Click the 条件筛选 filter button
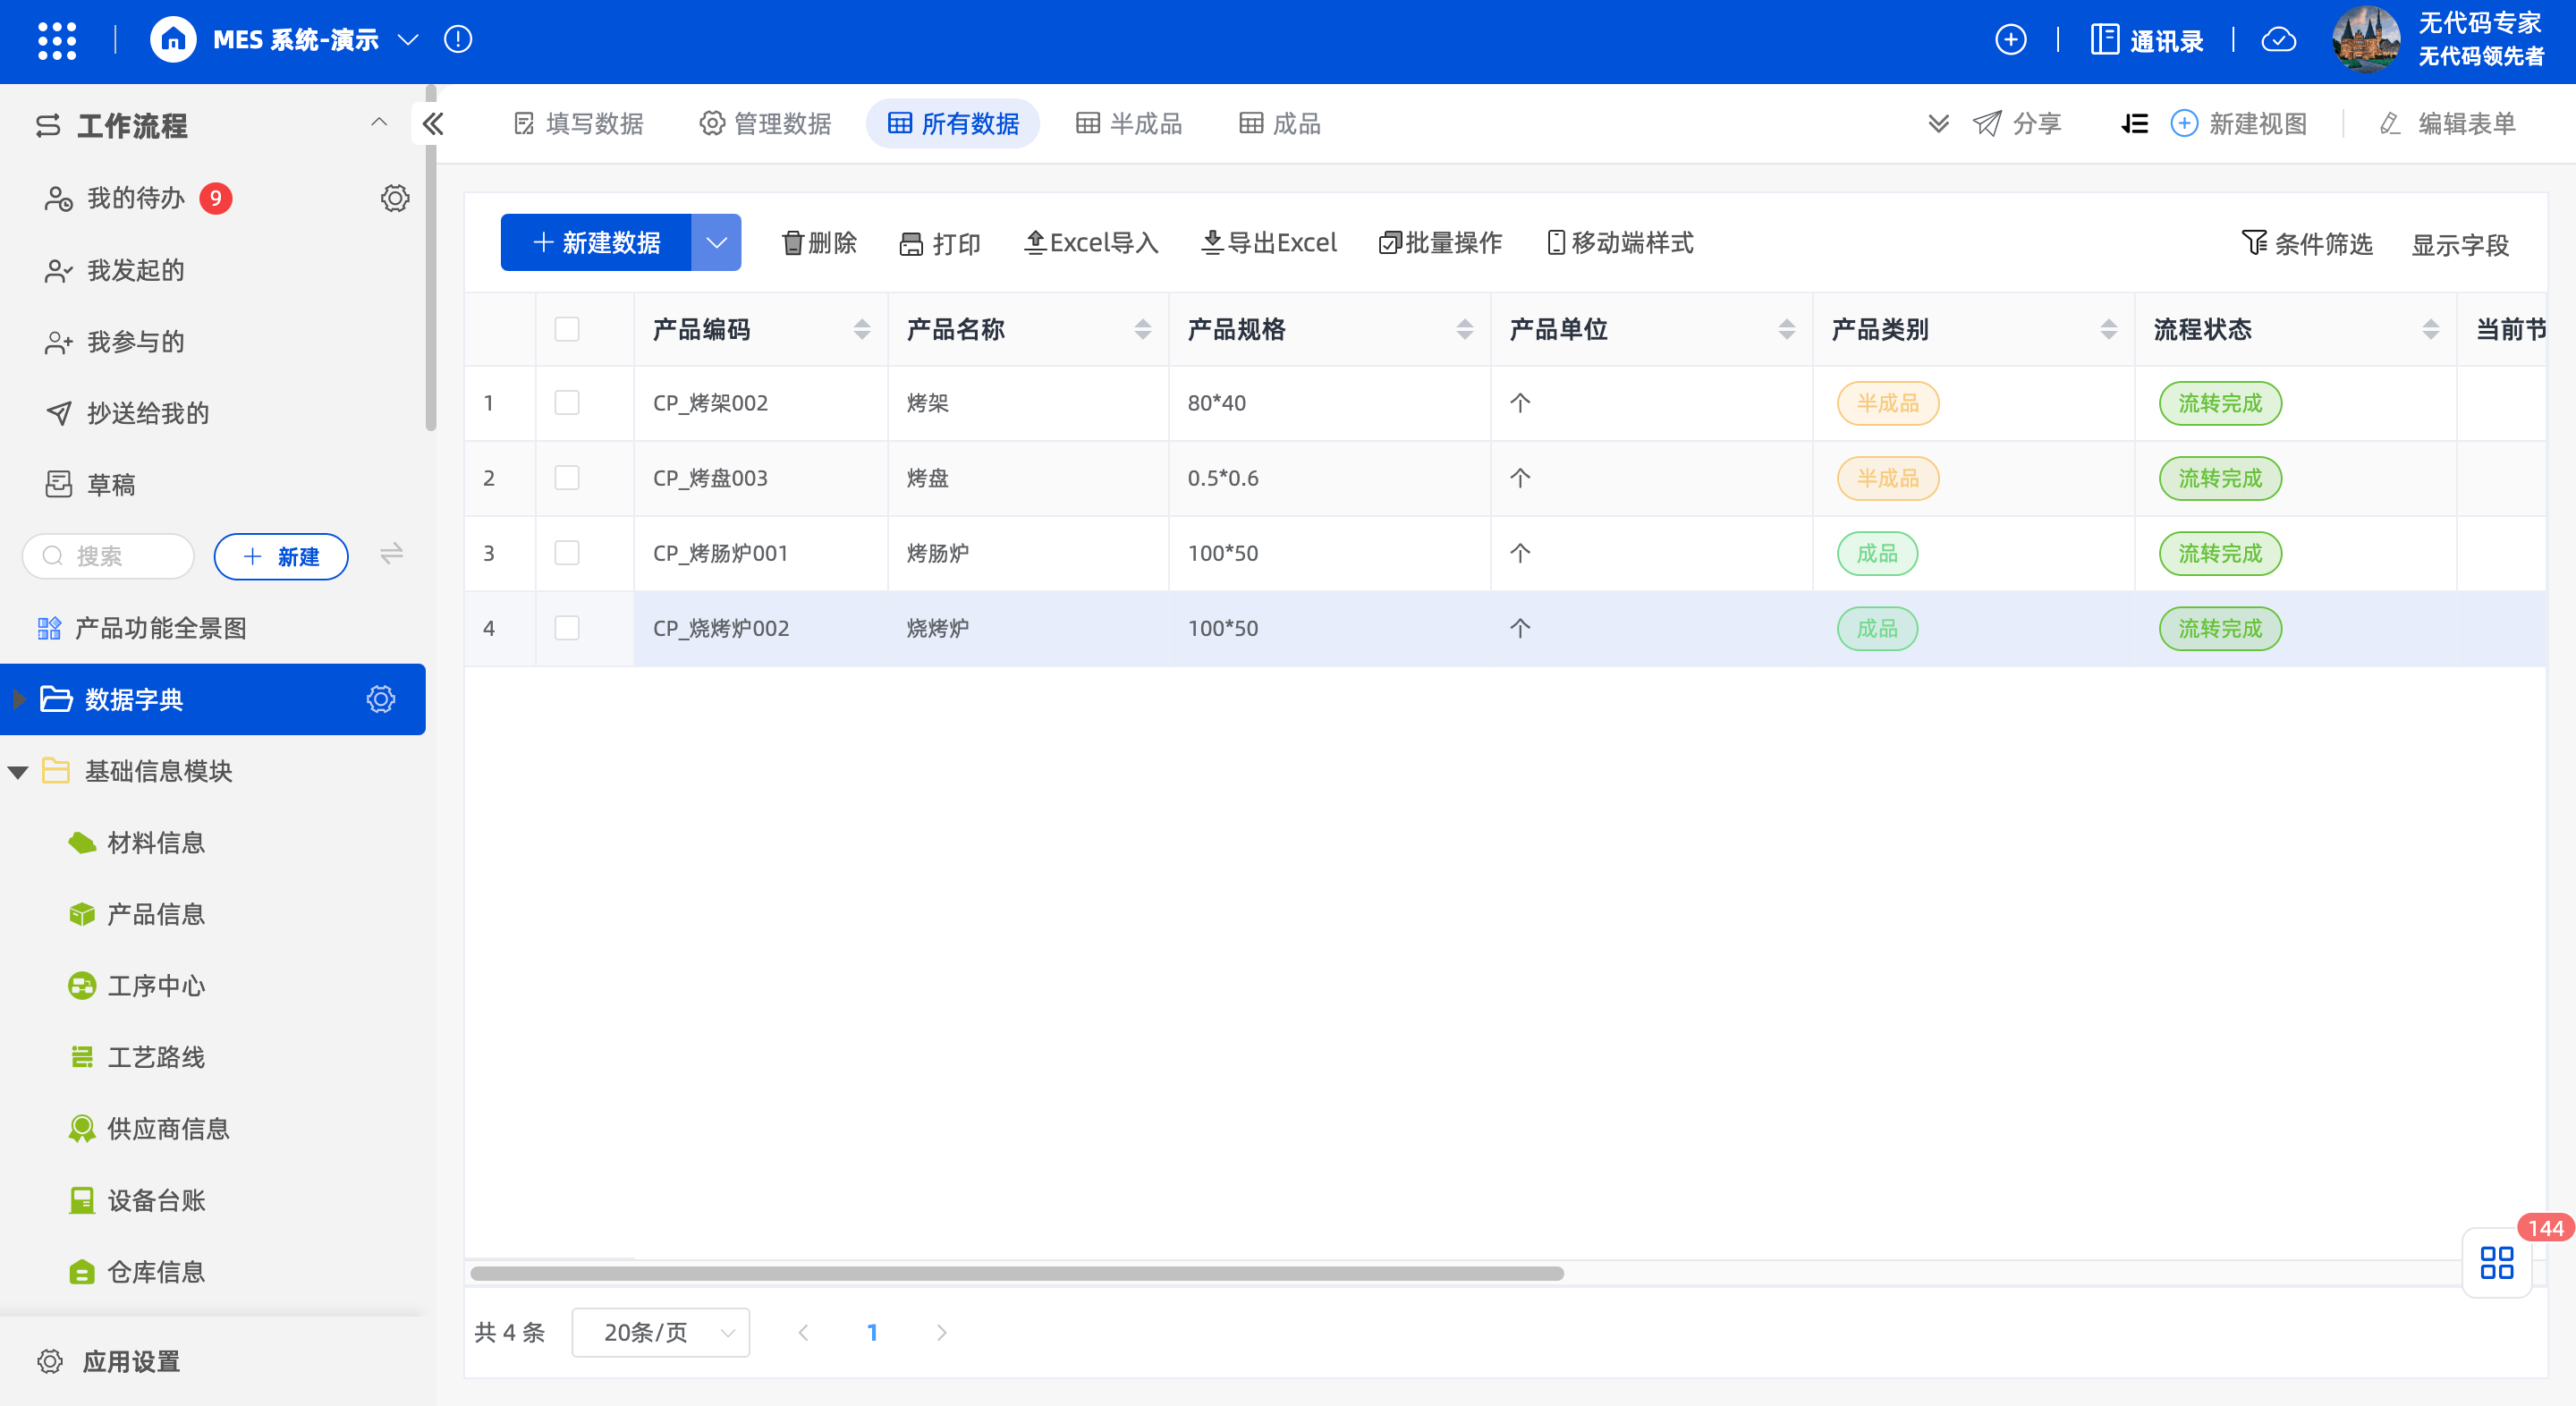 tap(2307, 244)
